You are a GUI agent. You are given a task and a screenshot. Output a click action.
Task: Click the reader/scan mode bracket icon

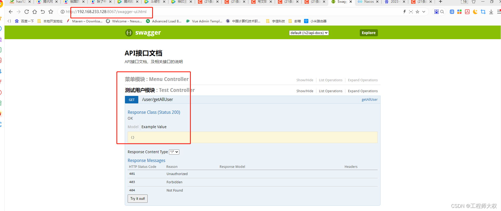point(411,12)
